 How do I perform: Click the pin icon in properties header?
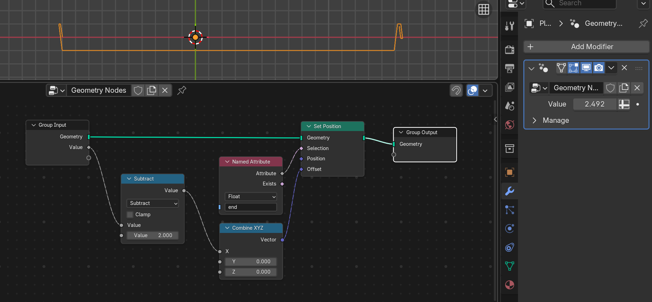tap(643, 24)
